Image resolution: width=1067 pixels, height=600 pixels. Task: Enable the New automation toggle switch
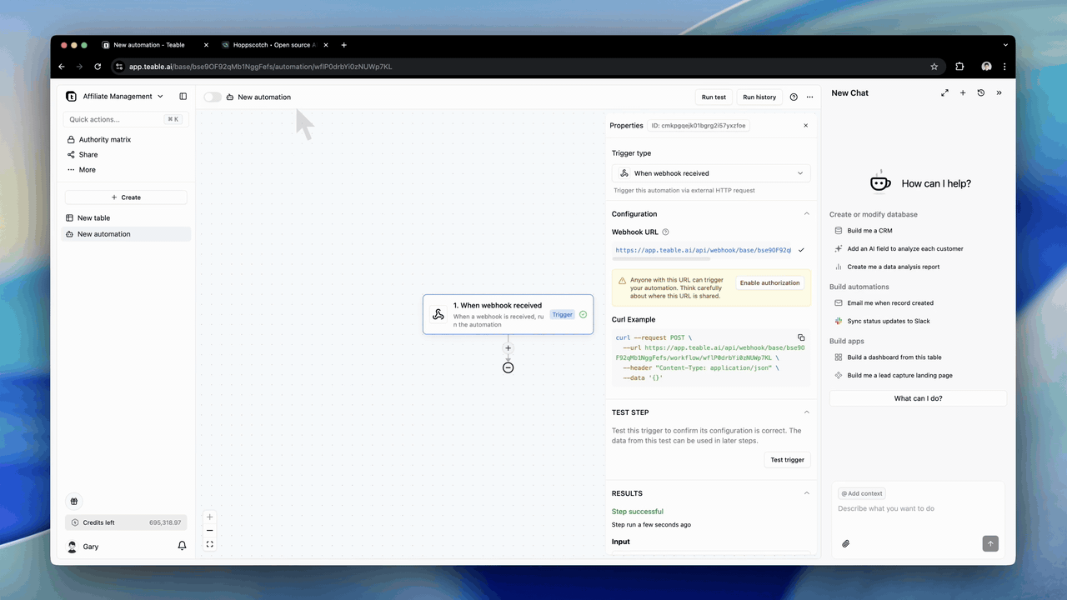pyautogui.click(x=213, y=97)
